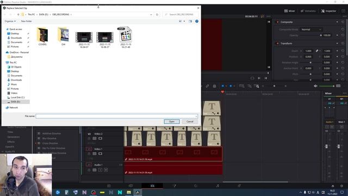Select Videos in navigation pane

point(14,93)
